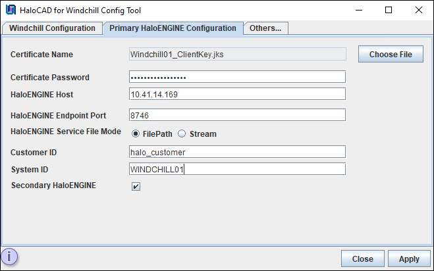Click the HaloENGINE Host label
The width and height of the screenshot is (434, 271).
tap(41, 95)
